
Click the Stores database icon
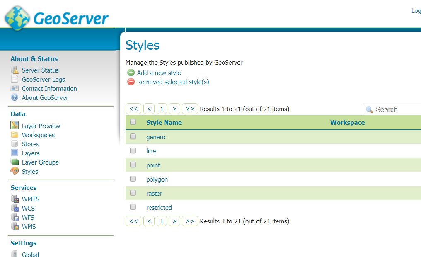15,144
